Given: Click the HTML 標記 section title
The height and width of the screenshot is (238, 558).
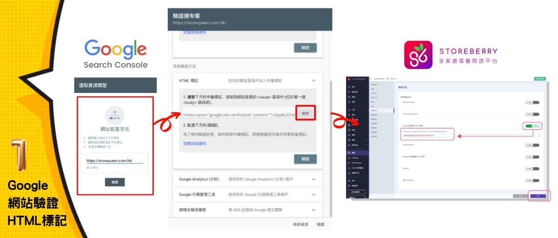Looking at the screenshot, I should coord(188,80).
